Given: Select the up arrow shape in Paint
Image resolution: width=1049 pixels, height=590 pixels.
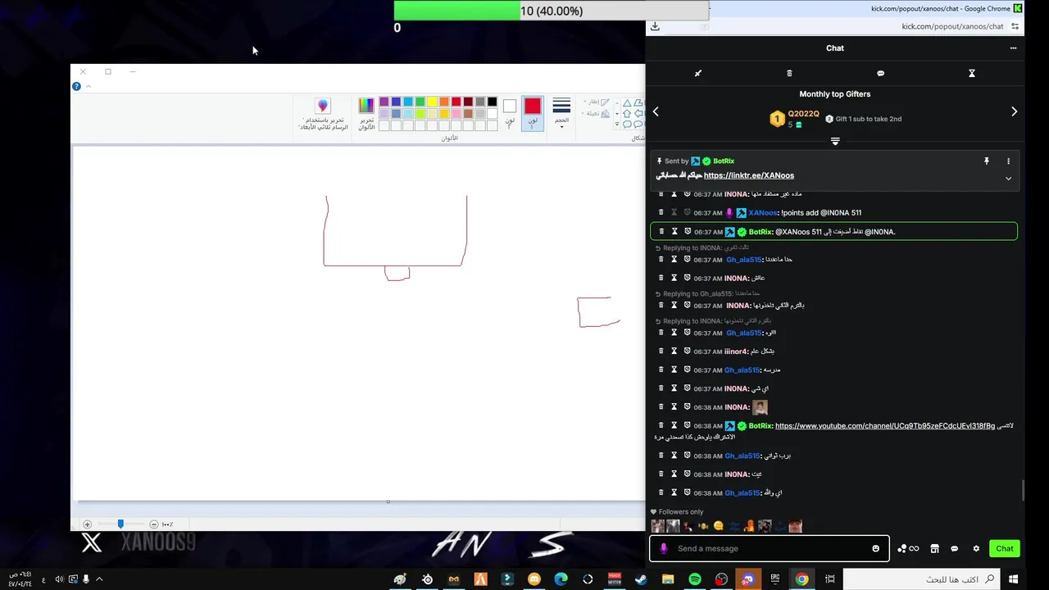Looking at the screenshot, I should 627,114.
